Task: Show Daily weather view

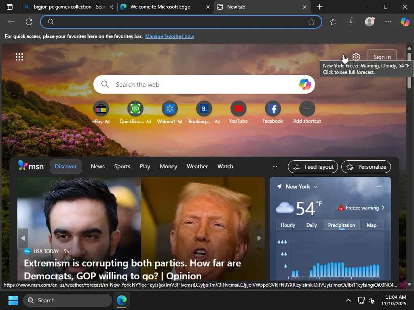Action: tap(312, 225)
